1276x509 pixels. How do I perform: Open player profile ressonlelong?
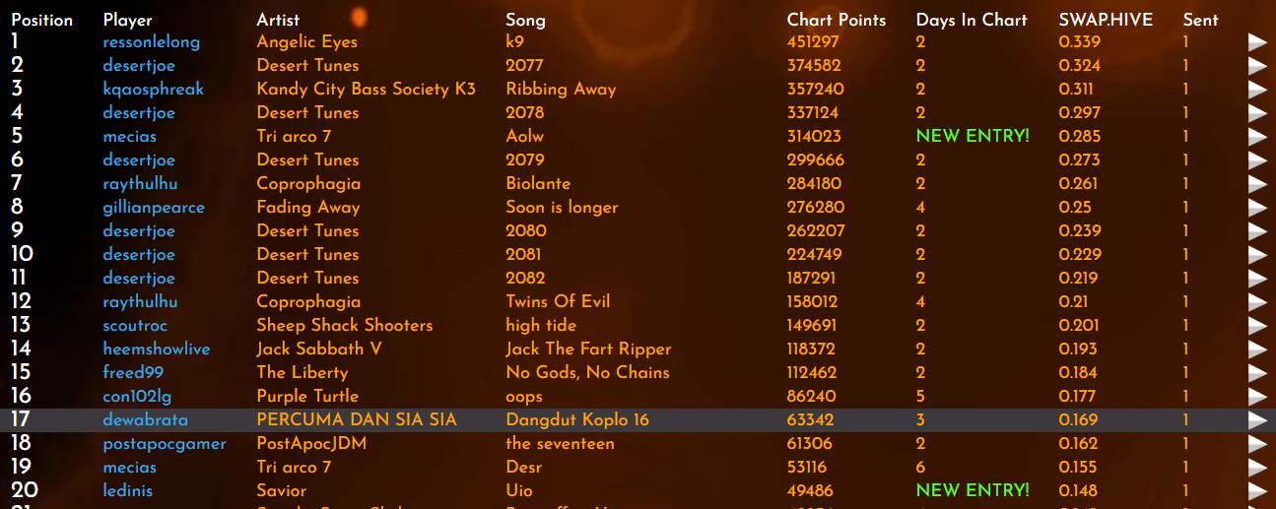151,42
